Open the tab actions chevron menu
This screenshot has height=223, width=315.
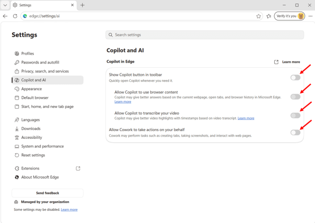pos(5,5)
